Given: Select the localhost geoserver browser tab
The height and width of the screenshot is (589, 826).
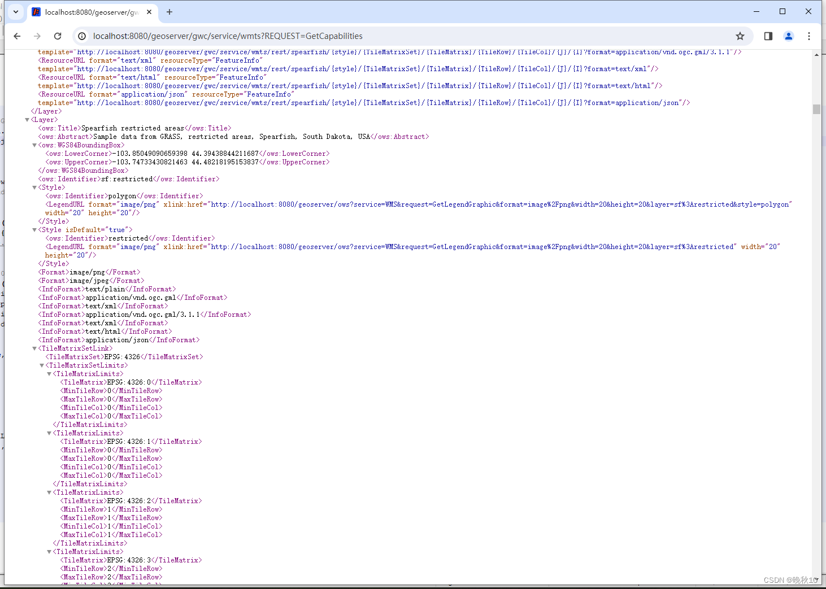Looking at the screenshot, I should [x=90, y=11].
